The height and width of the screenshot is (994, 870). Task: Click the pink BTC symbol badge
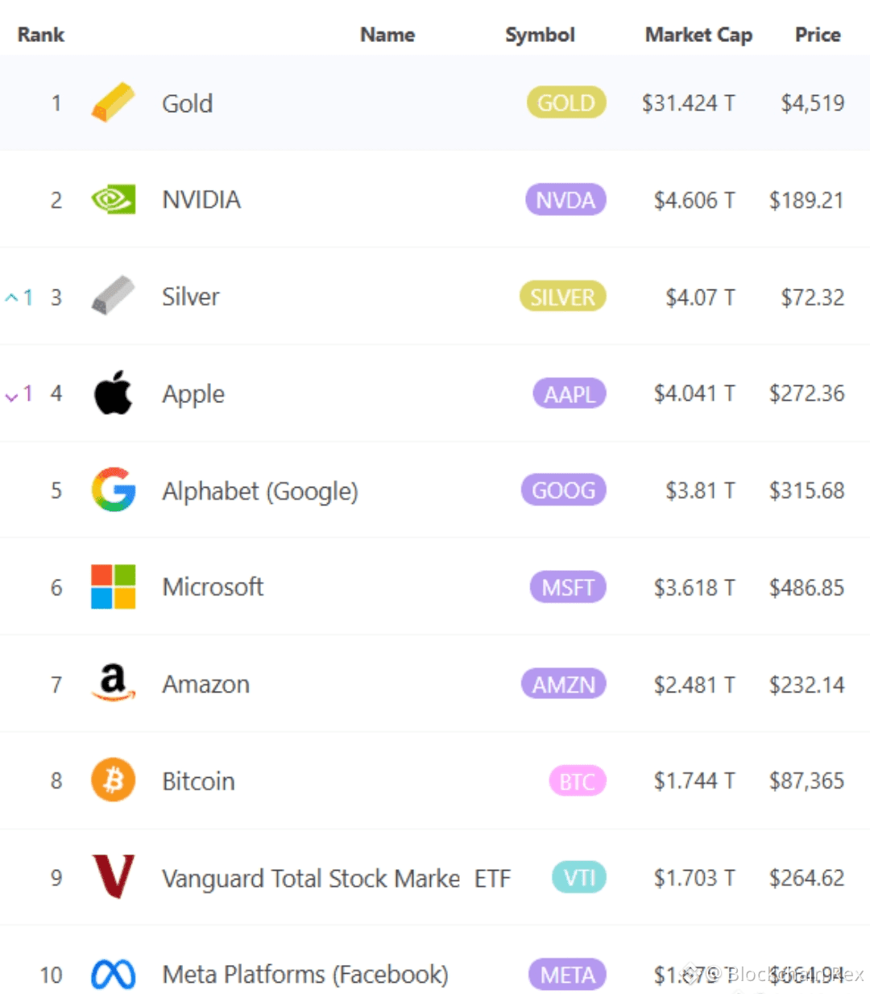tap(577, 781)
